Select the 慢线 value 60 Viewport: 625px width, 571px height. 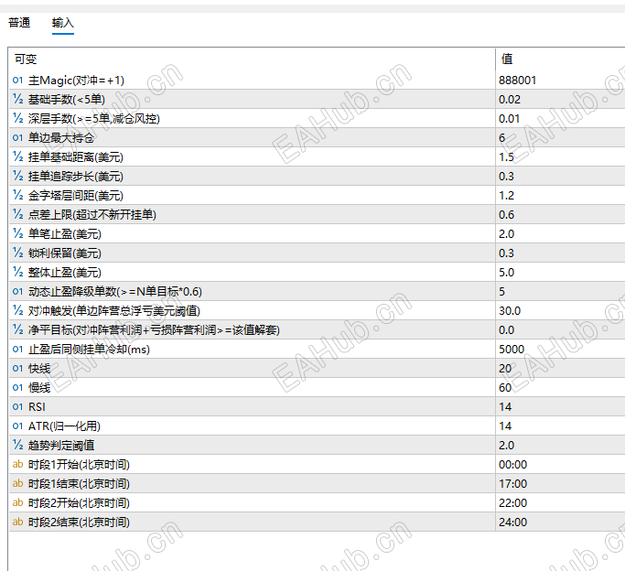point(505,388)
